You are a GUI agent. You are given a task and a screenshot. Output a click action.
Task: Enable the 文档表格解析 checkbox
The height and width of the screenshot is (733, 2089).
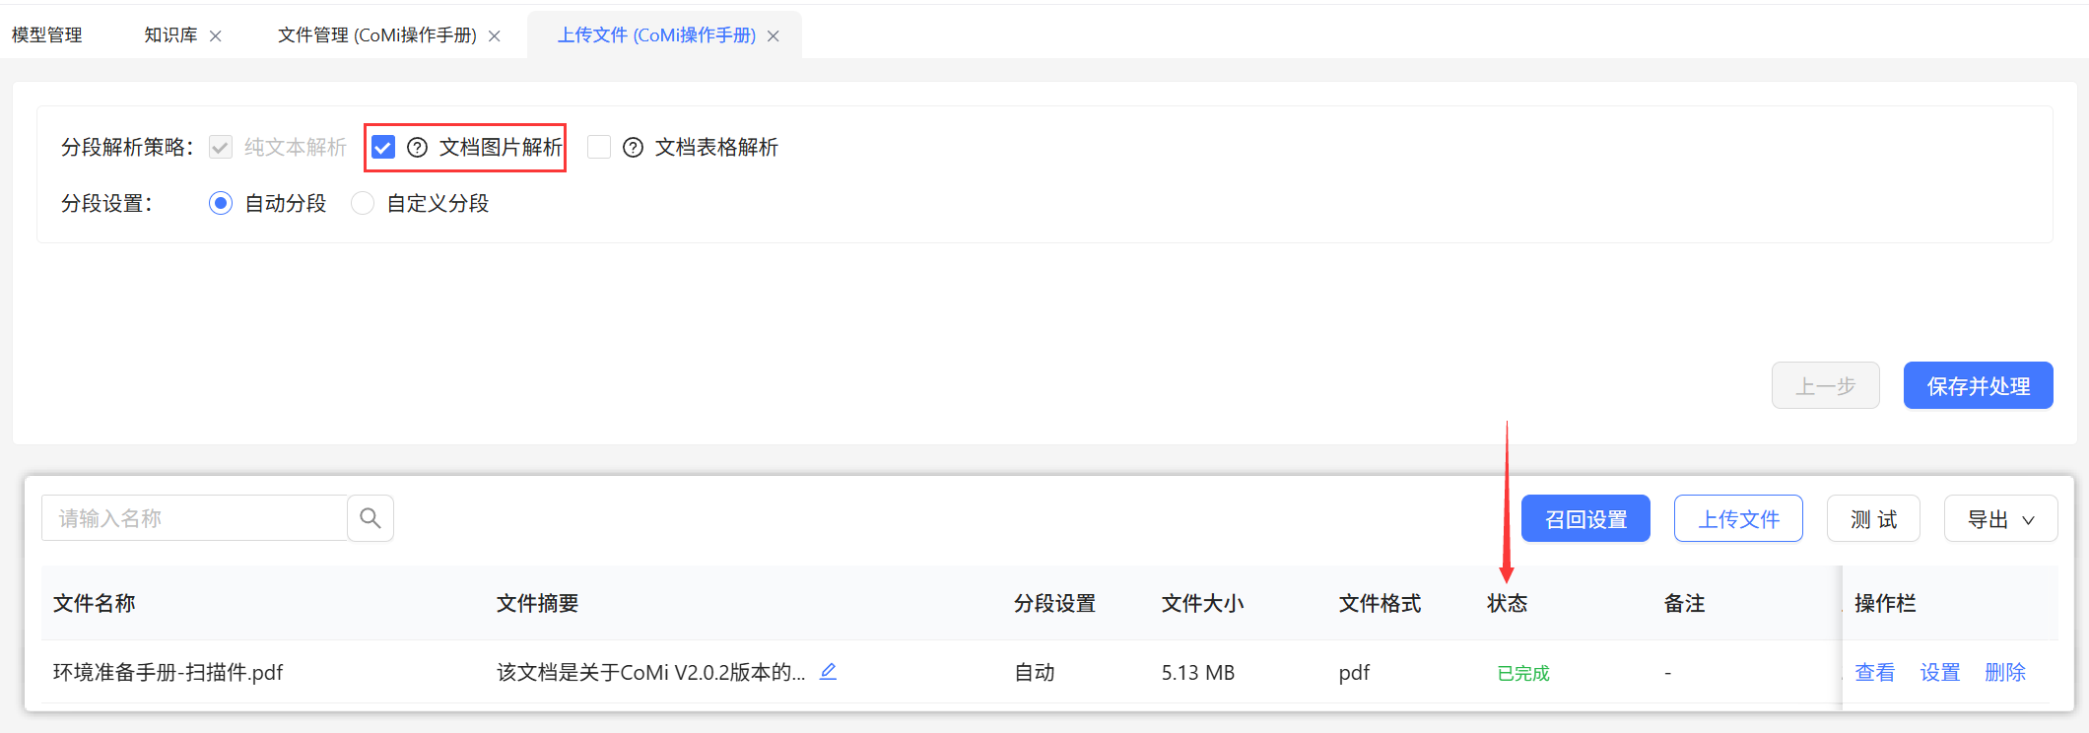tap(599, 148)
